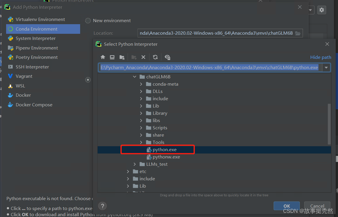Click the gear settings icon in background window

click(x=322, y=10)
